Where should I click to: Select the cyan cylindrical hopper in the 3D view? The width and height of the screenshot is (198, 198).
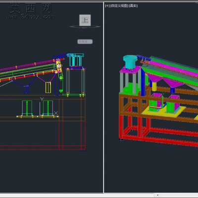pos(130,62)
